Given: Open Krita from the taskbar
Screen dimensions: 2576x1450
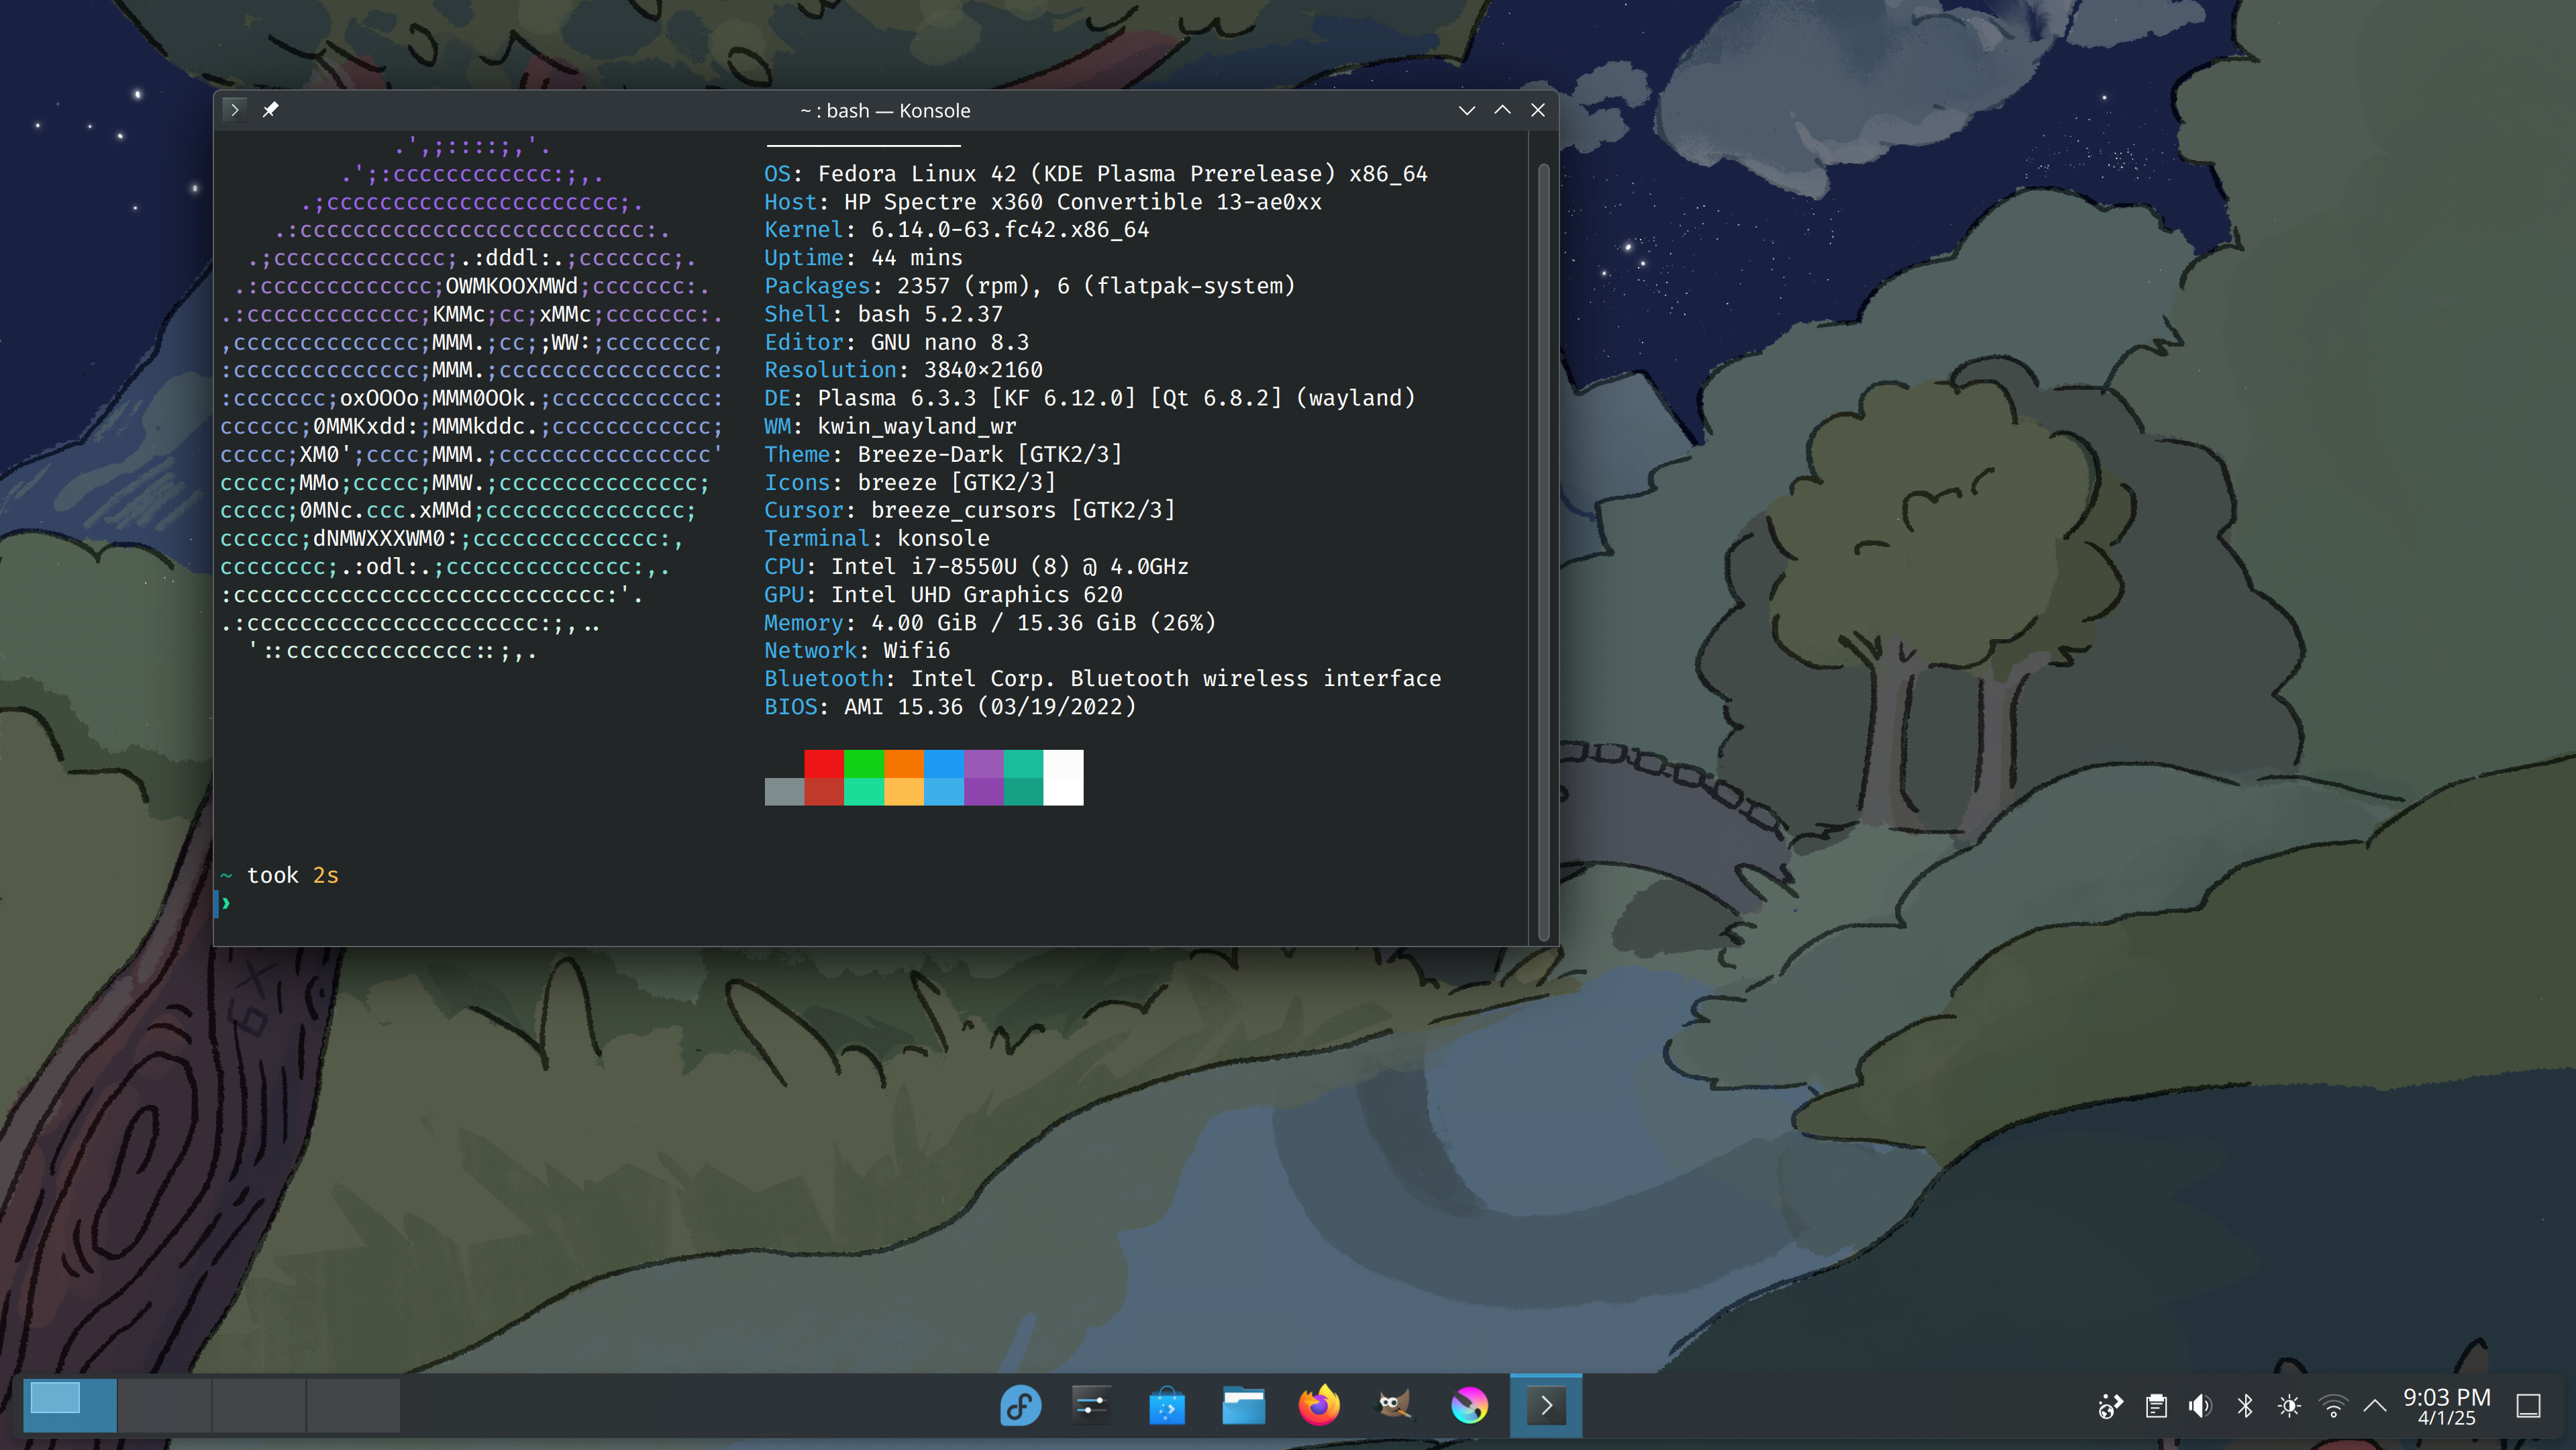Looking at the screenshot, I should coord(1469,1406).
